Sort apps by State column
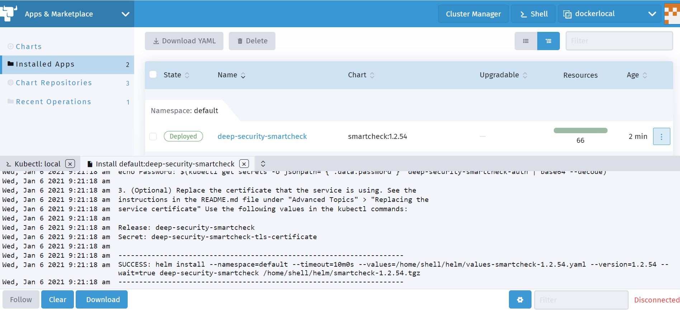 point(176,75)
